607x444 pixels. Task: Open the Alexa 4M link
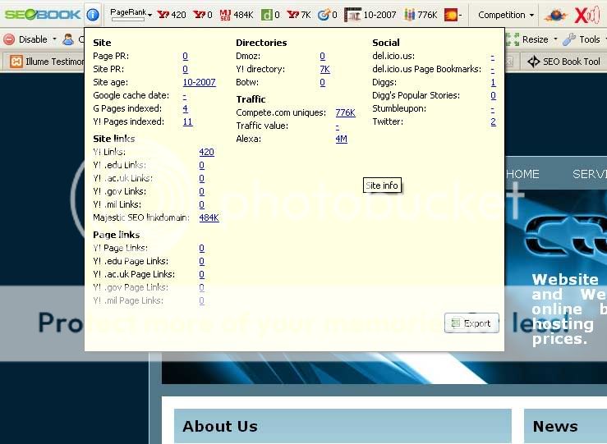coord(341,139)
